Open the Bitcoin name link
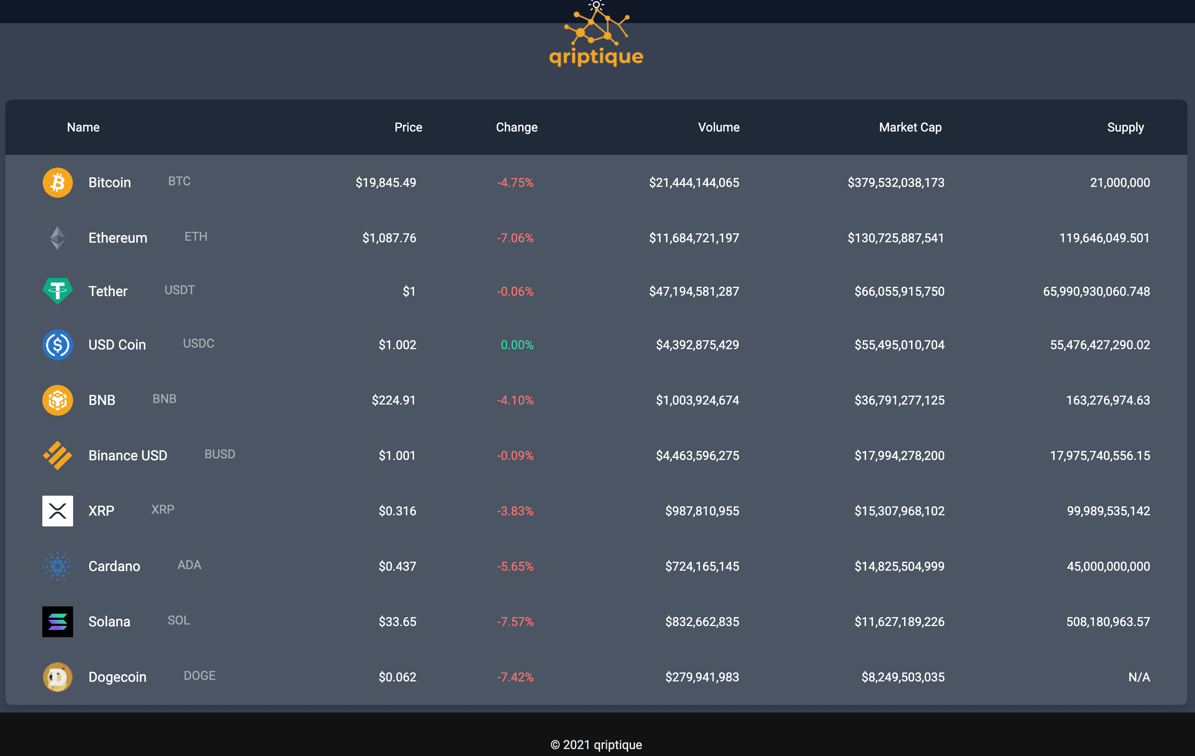This screenshot has height=756, width=1195. pyautogui.click(x=110, y=183)
